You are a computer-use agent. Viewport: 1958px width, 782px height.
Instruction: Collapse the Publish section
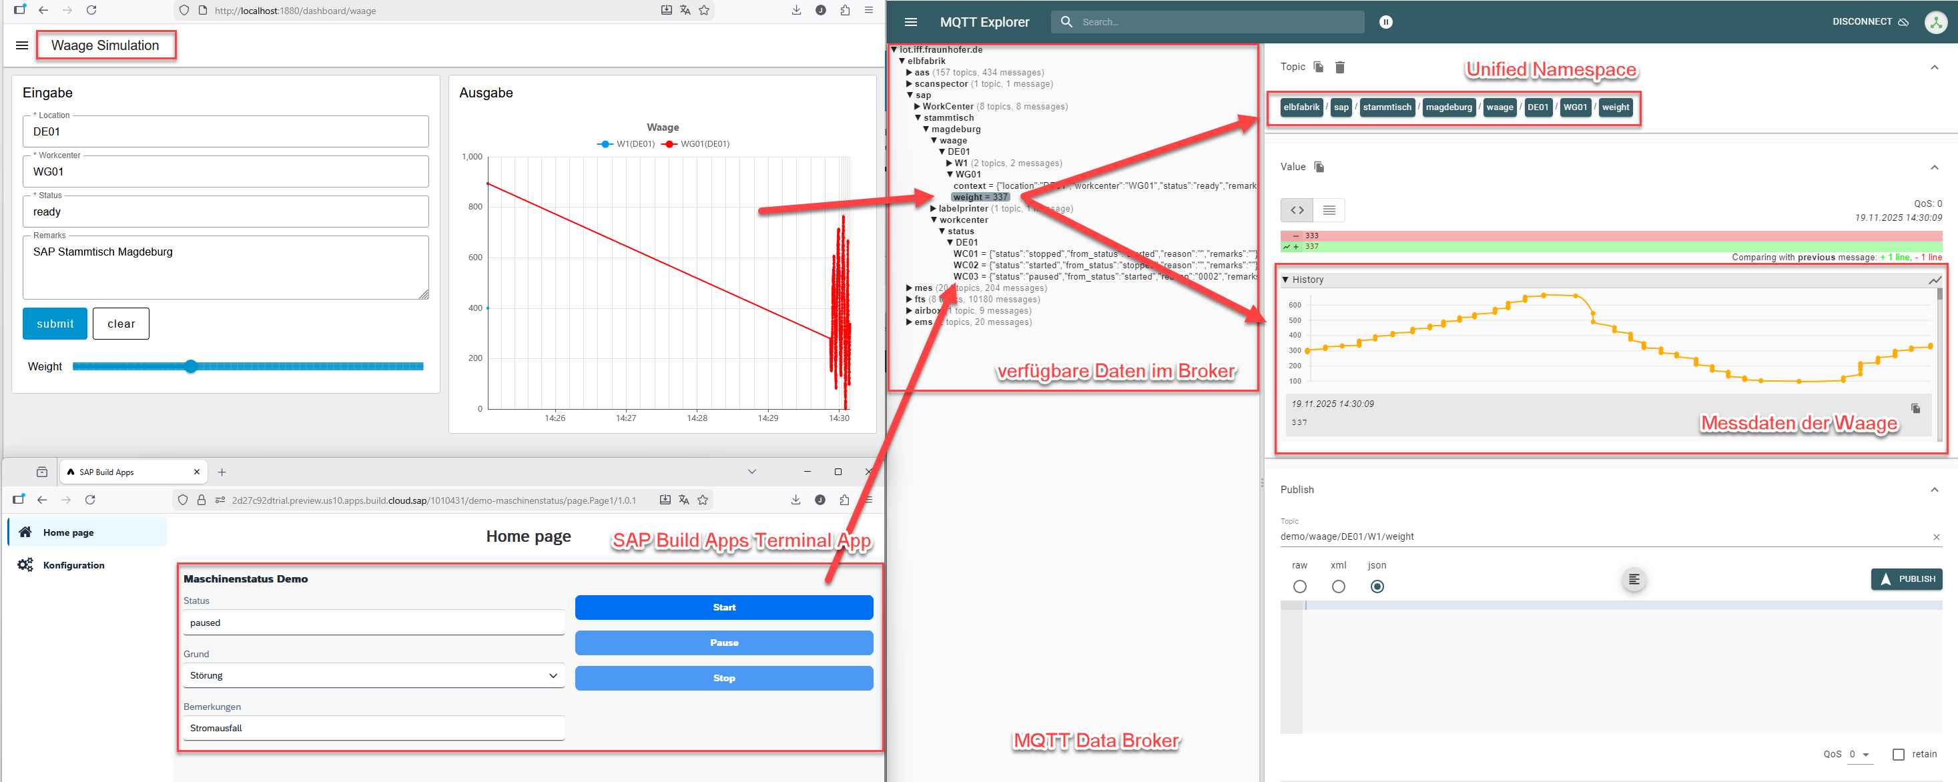1935,489
